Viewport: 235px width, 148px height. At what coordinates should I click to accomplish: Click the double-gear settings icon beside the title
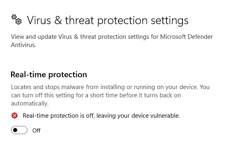(17, 20)
